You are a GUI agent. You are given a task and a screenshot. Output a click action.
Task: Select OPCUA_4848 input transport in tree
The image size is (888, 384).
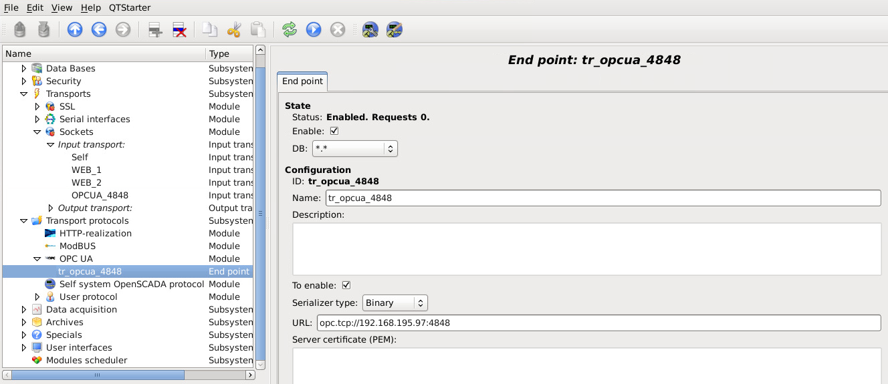click(x=100, y=195)
